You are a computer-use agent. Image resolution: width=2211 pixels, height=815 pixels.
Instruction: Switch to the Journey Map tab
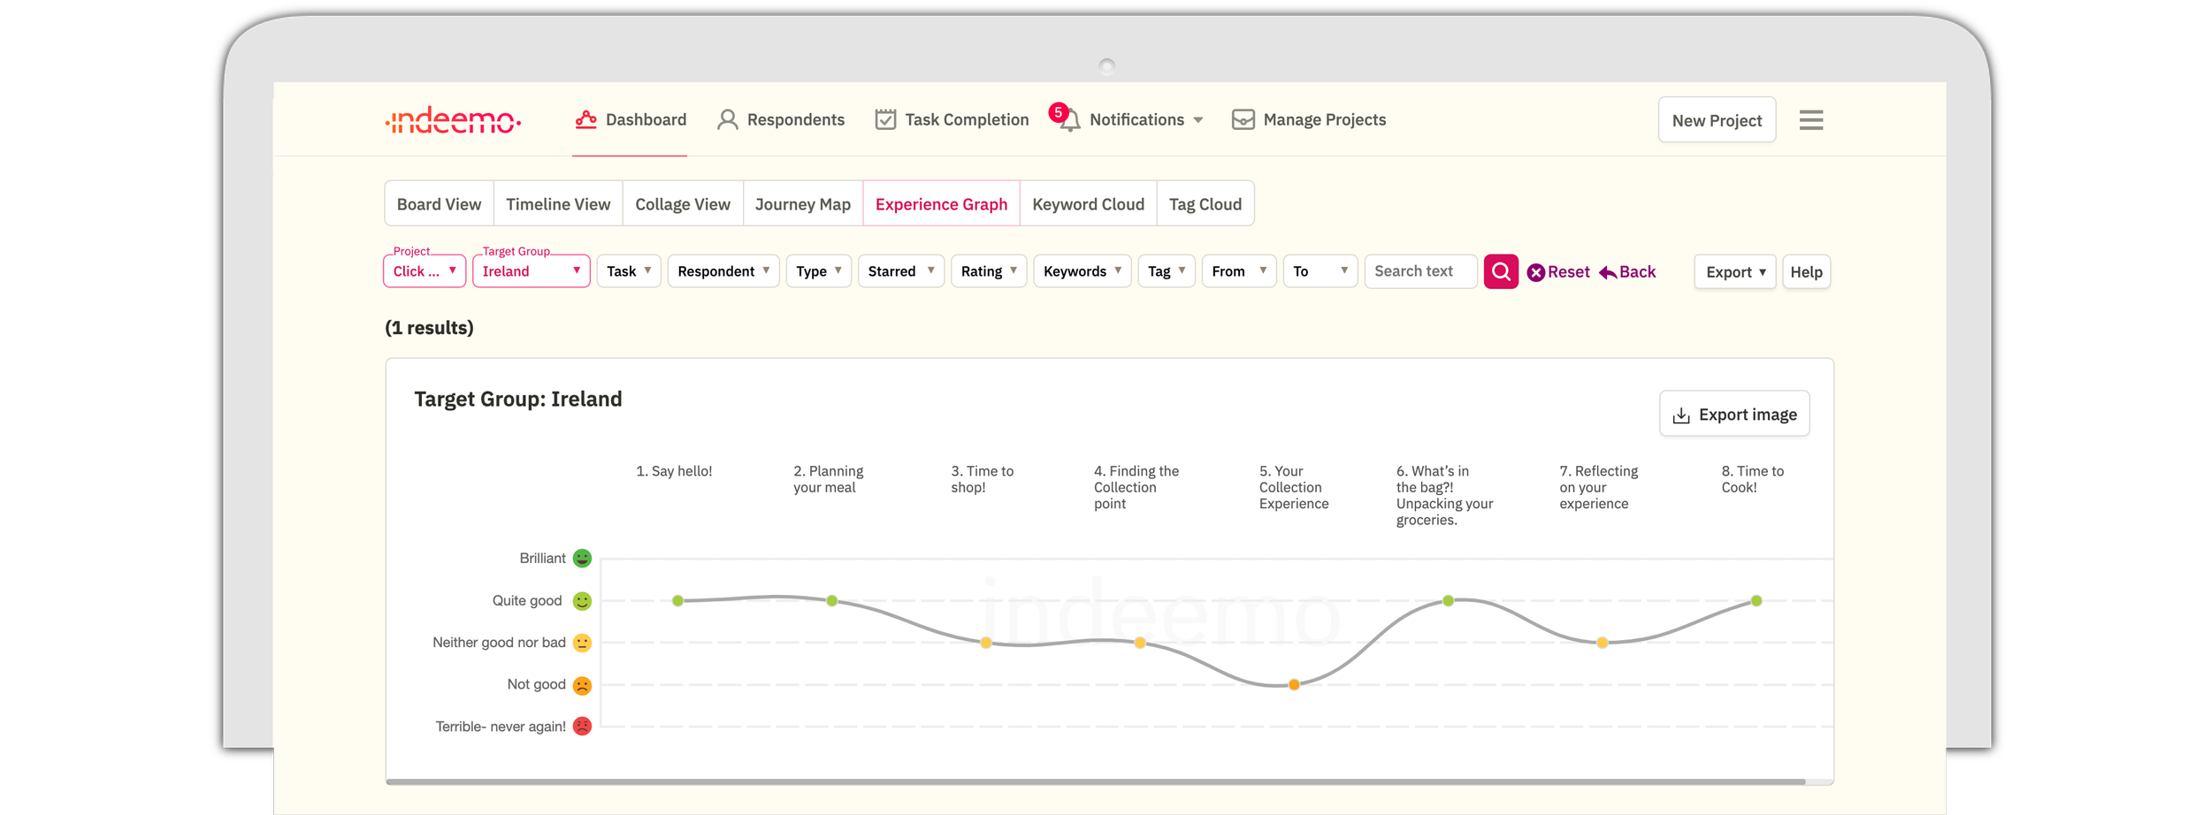coord(801,203)
